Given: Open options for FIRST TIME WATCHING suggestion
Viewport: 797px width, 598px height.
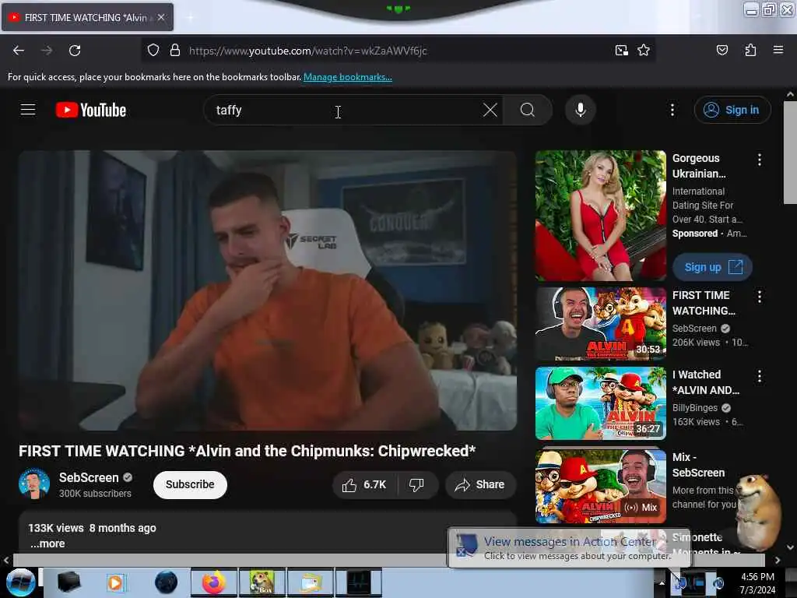Looking at the screenshot, I should (x=760, y=297).
